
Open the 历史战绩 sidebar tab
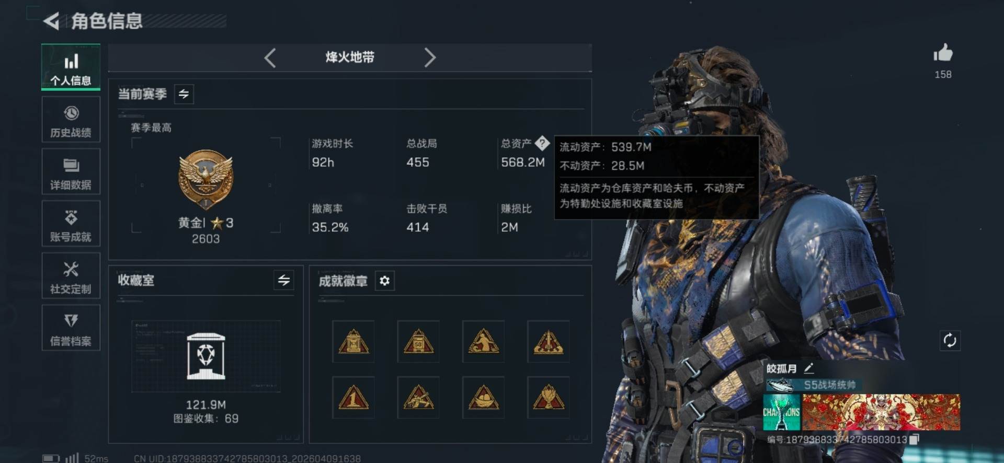coord(71,120)
